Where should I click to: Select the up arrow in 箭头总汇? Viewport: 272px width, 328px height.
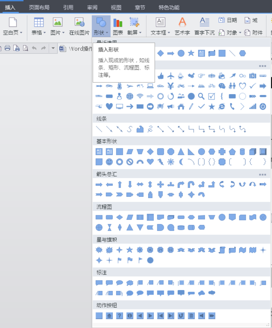point(119,184)
